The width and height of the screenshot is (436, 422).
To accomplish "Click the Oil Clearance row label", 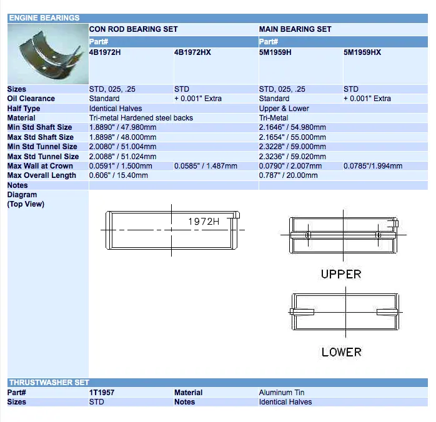I will click(31, 99).
